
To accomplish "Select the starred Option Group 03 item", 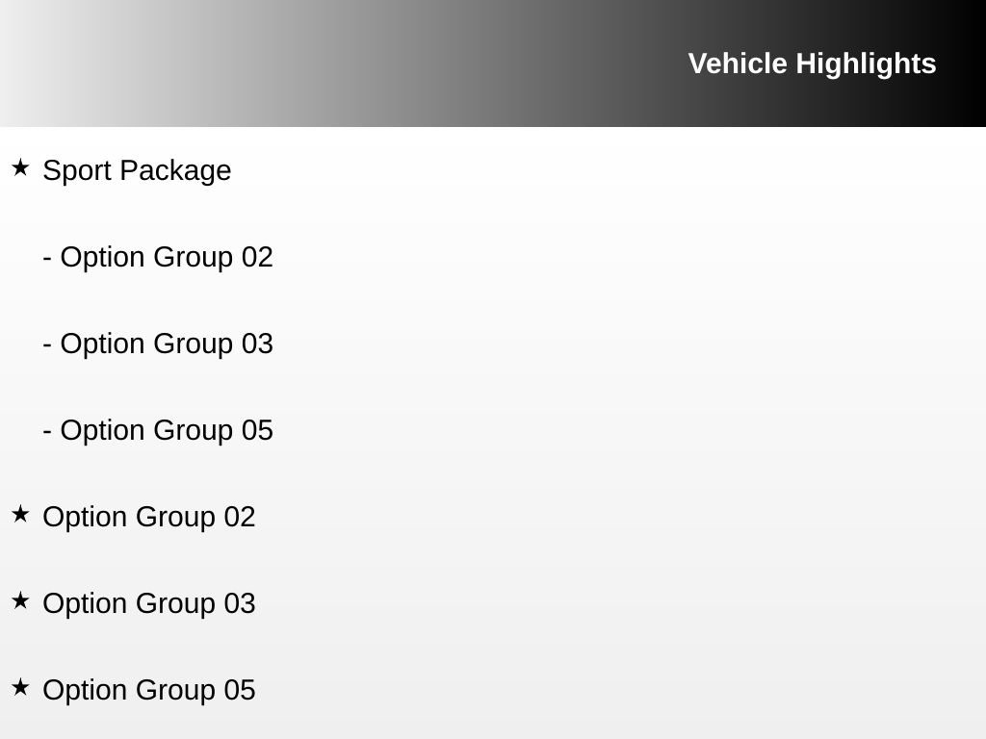I will [149, 603].
